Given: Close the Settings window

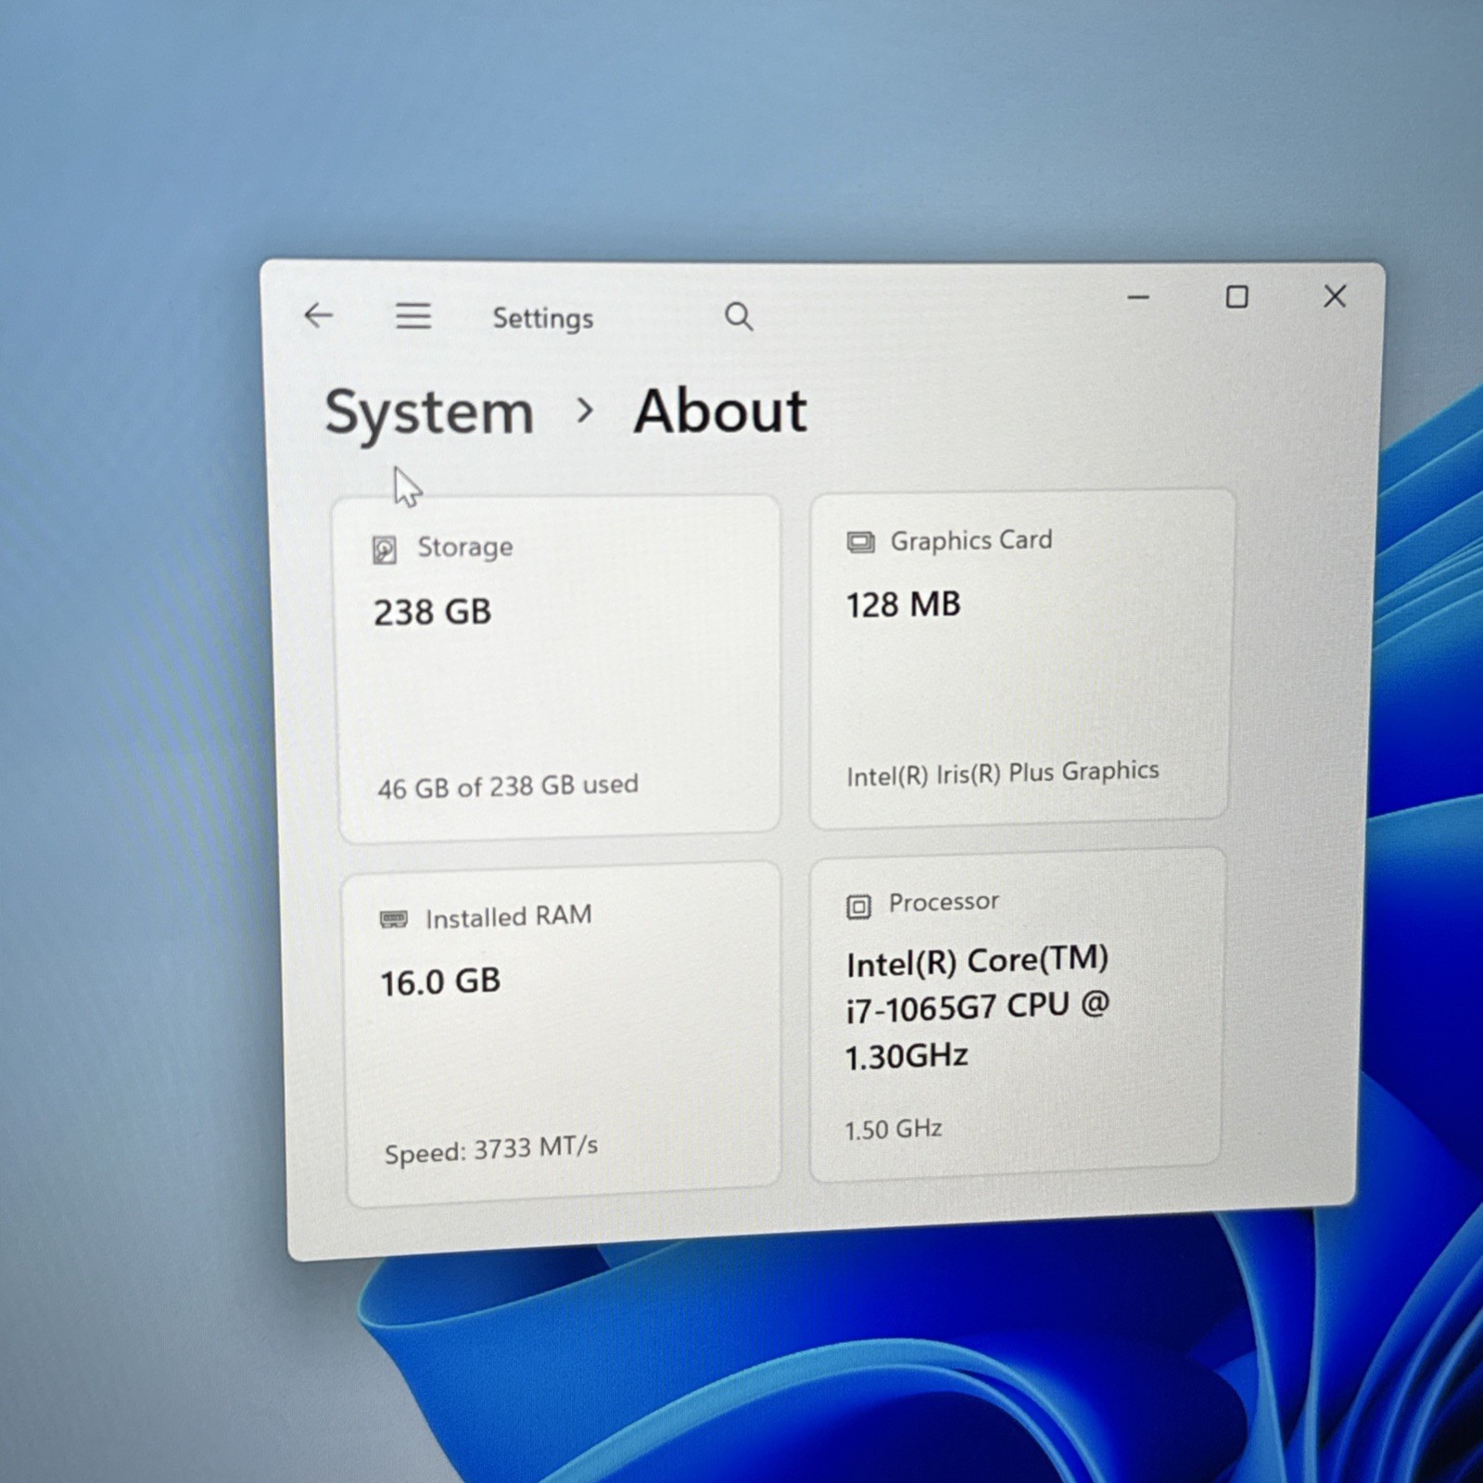Looking at the screenshot, I should (1335, 297).
